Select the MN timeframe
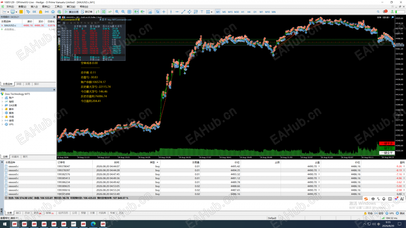Image resolution: width=406 pixels, height=228 pixels. pos(274,12)
